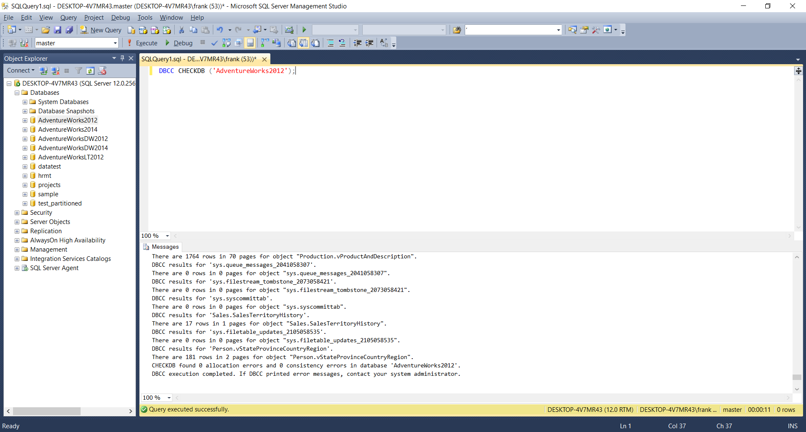Select Results to Grid option

pyautogui.click(x=304, y=43)
